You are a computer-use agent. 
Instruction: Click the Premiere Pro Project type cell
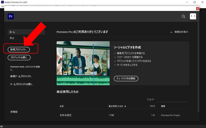pyautogui.click(x=170, y=115)
